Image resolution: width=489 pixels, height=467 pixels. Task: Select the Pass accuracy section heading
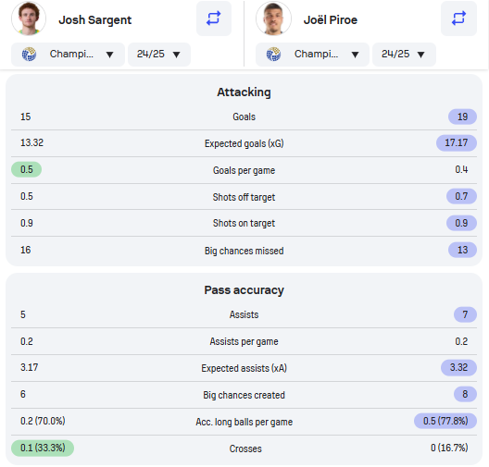[244, 290]
